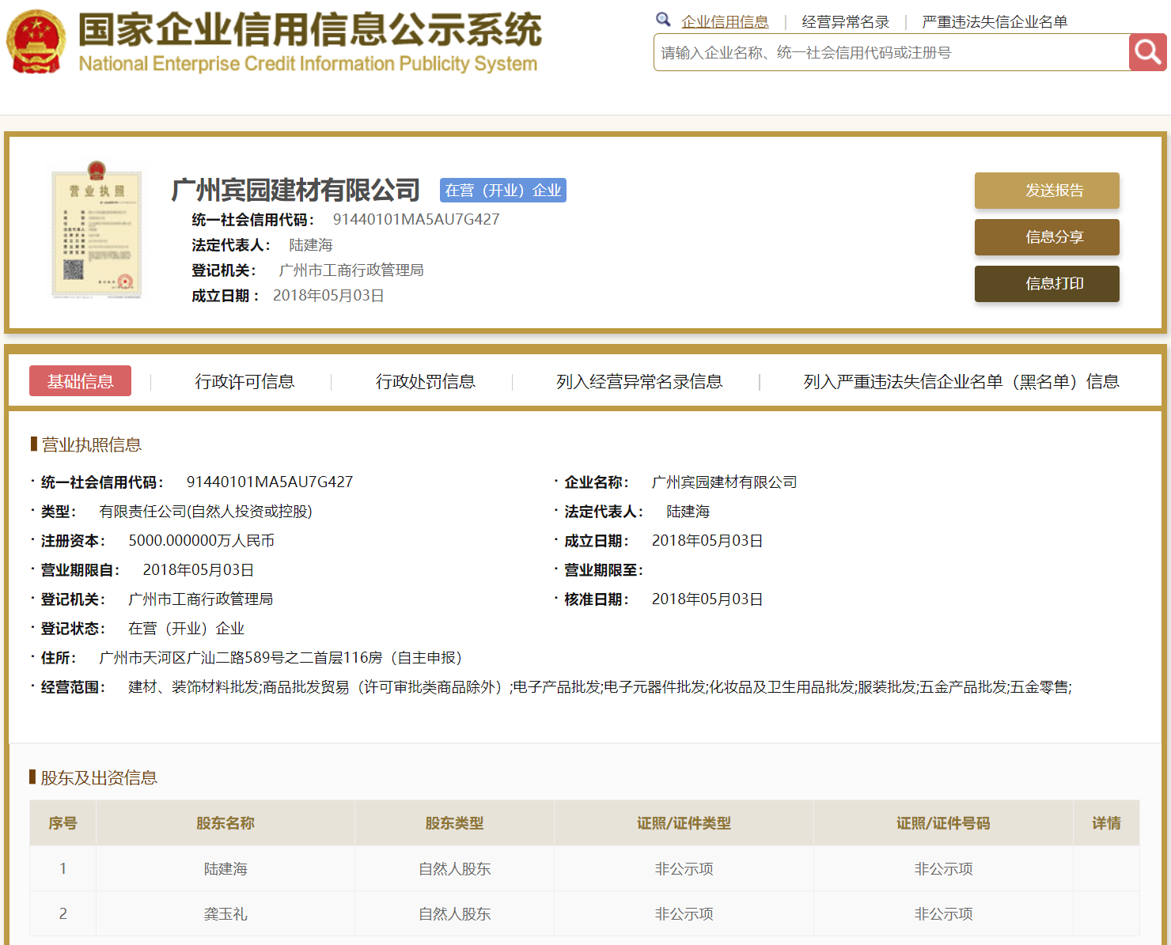Open the 严重违法失信企业名单 link
This screenshot has height=945, width=1171.
tap(995, 22)
